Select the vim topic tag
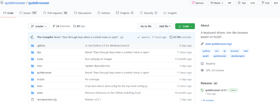 pyautogui.click(x=217, y=51)
